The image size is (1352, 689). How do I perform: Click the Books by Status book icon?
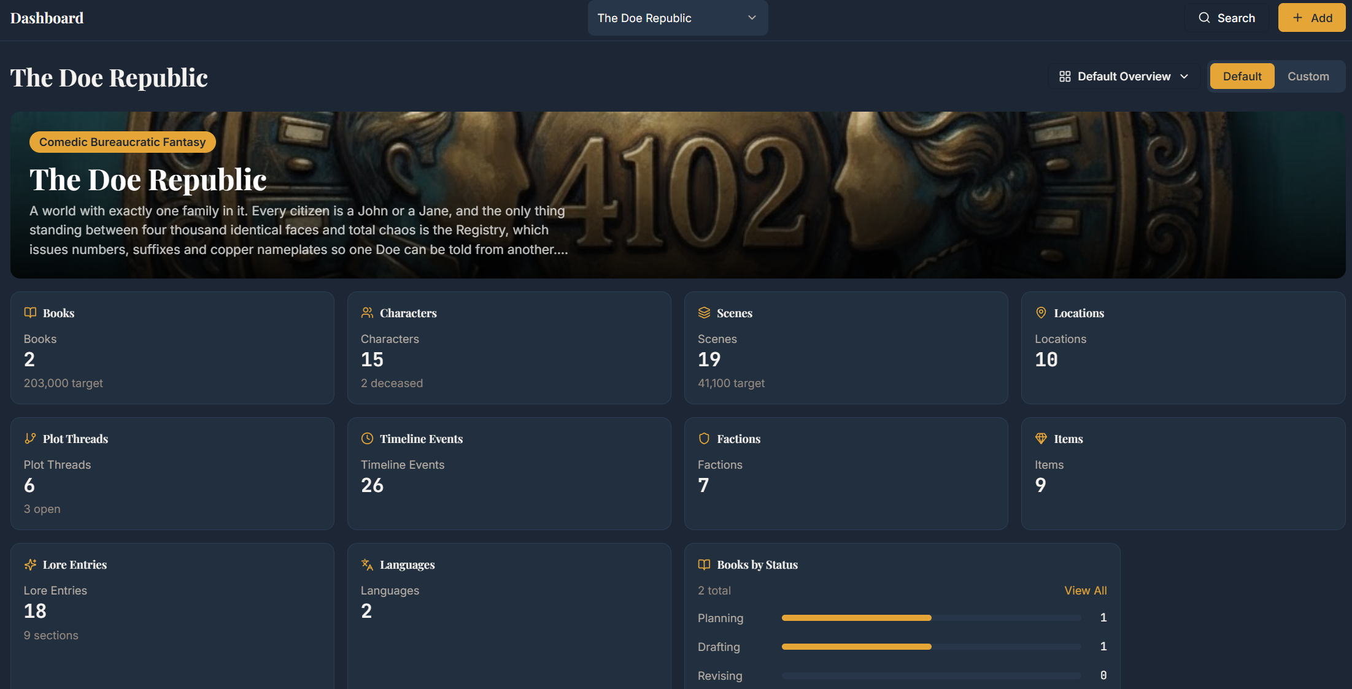(704, 564)
